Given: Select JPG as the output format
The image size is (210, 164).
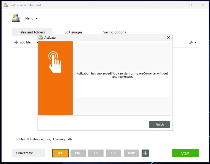Looking at the screenshot, I should (x=60, y=153).
